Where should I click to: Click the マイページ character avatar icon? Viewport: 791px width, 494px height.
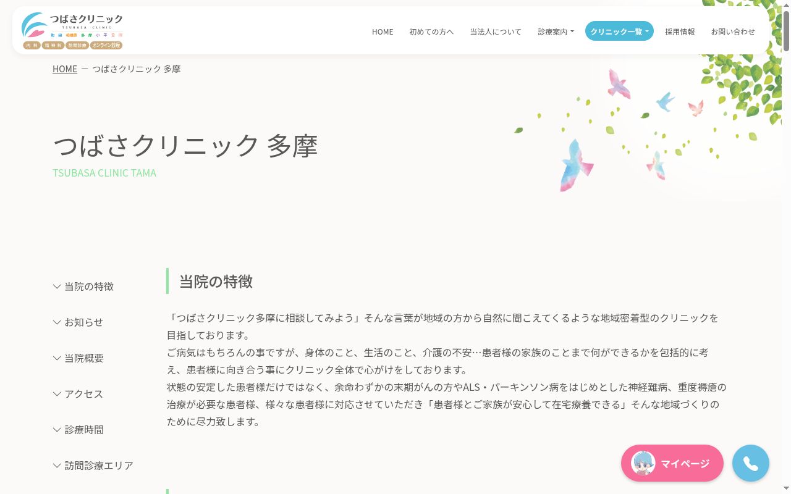pyautogui.click(x=643, y=463)
